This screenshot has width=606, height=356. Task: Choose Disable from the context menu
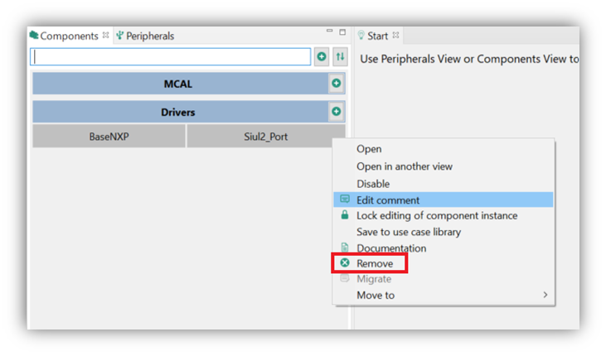point(373,184)
